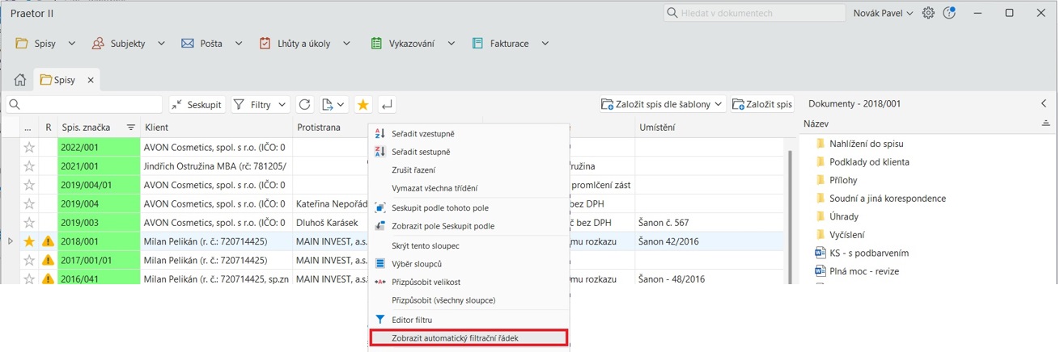Image resolution: width=1060 pixels, height=352 pixels.
Task: Choose Seřadit vzestupně from the context menu
Action: (x=421, y=133)
